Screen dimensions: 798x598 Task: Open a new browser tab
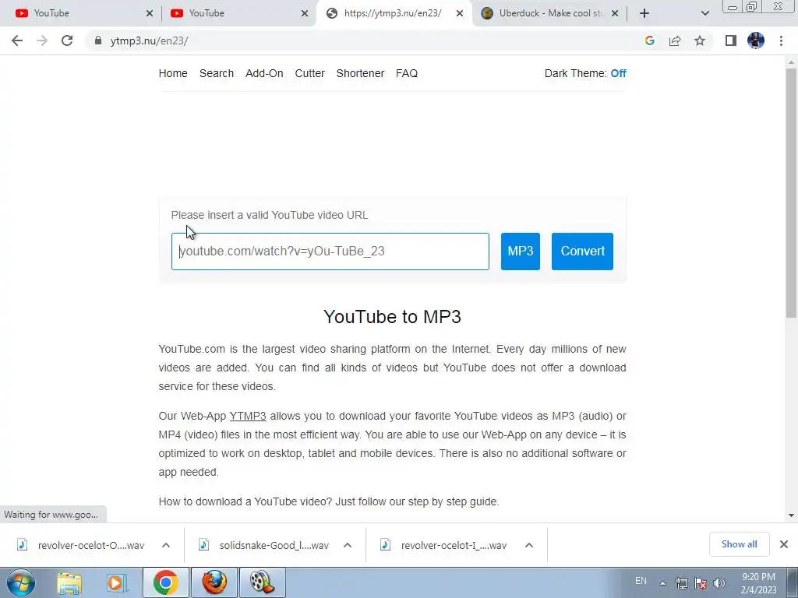coord(644,13)
